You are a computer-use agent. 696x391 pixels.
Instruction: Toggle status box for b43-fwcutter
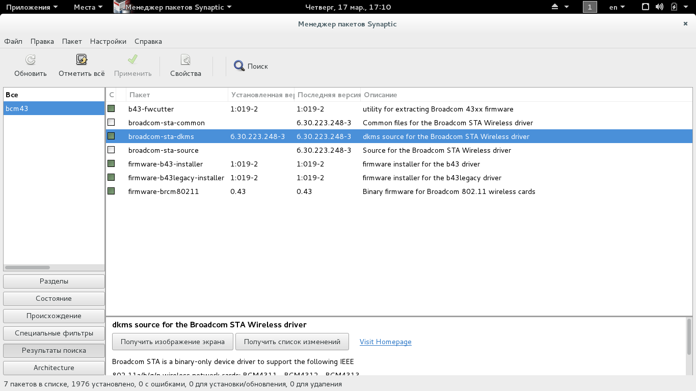111,109
